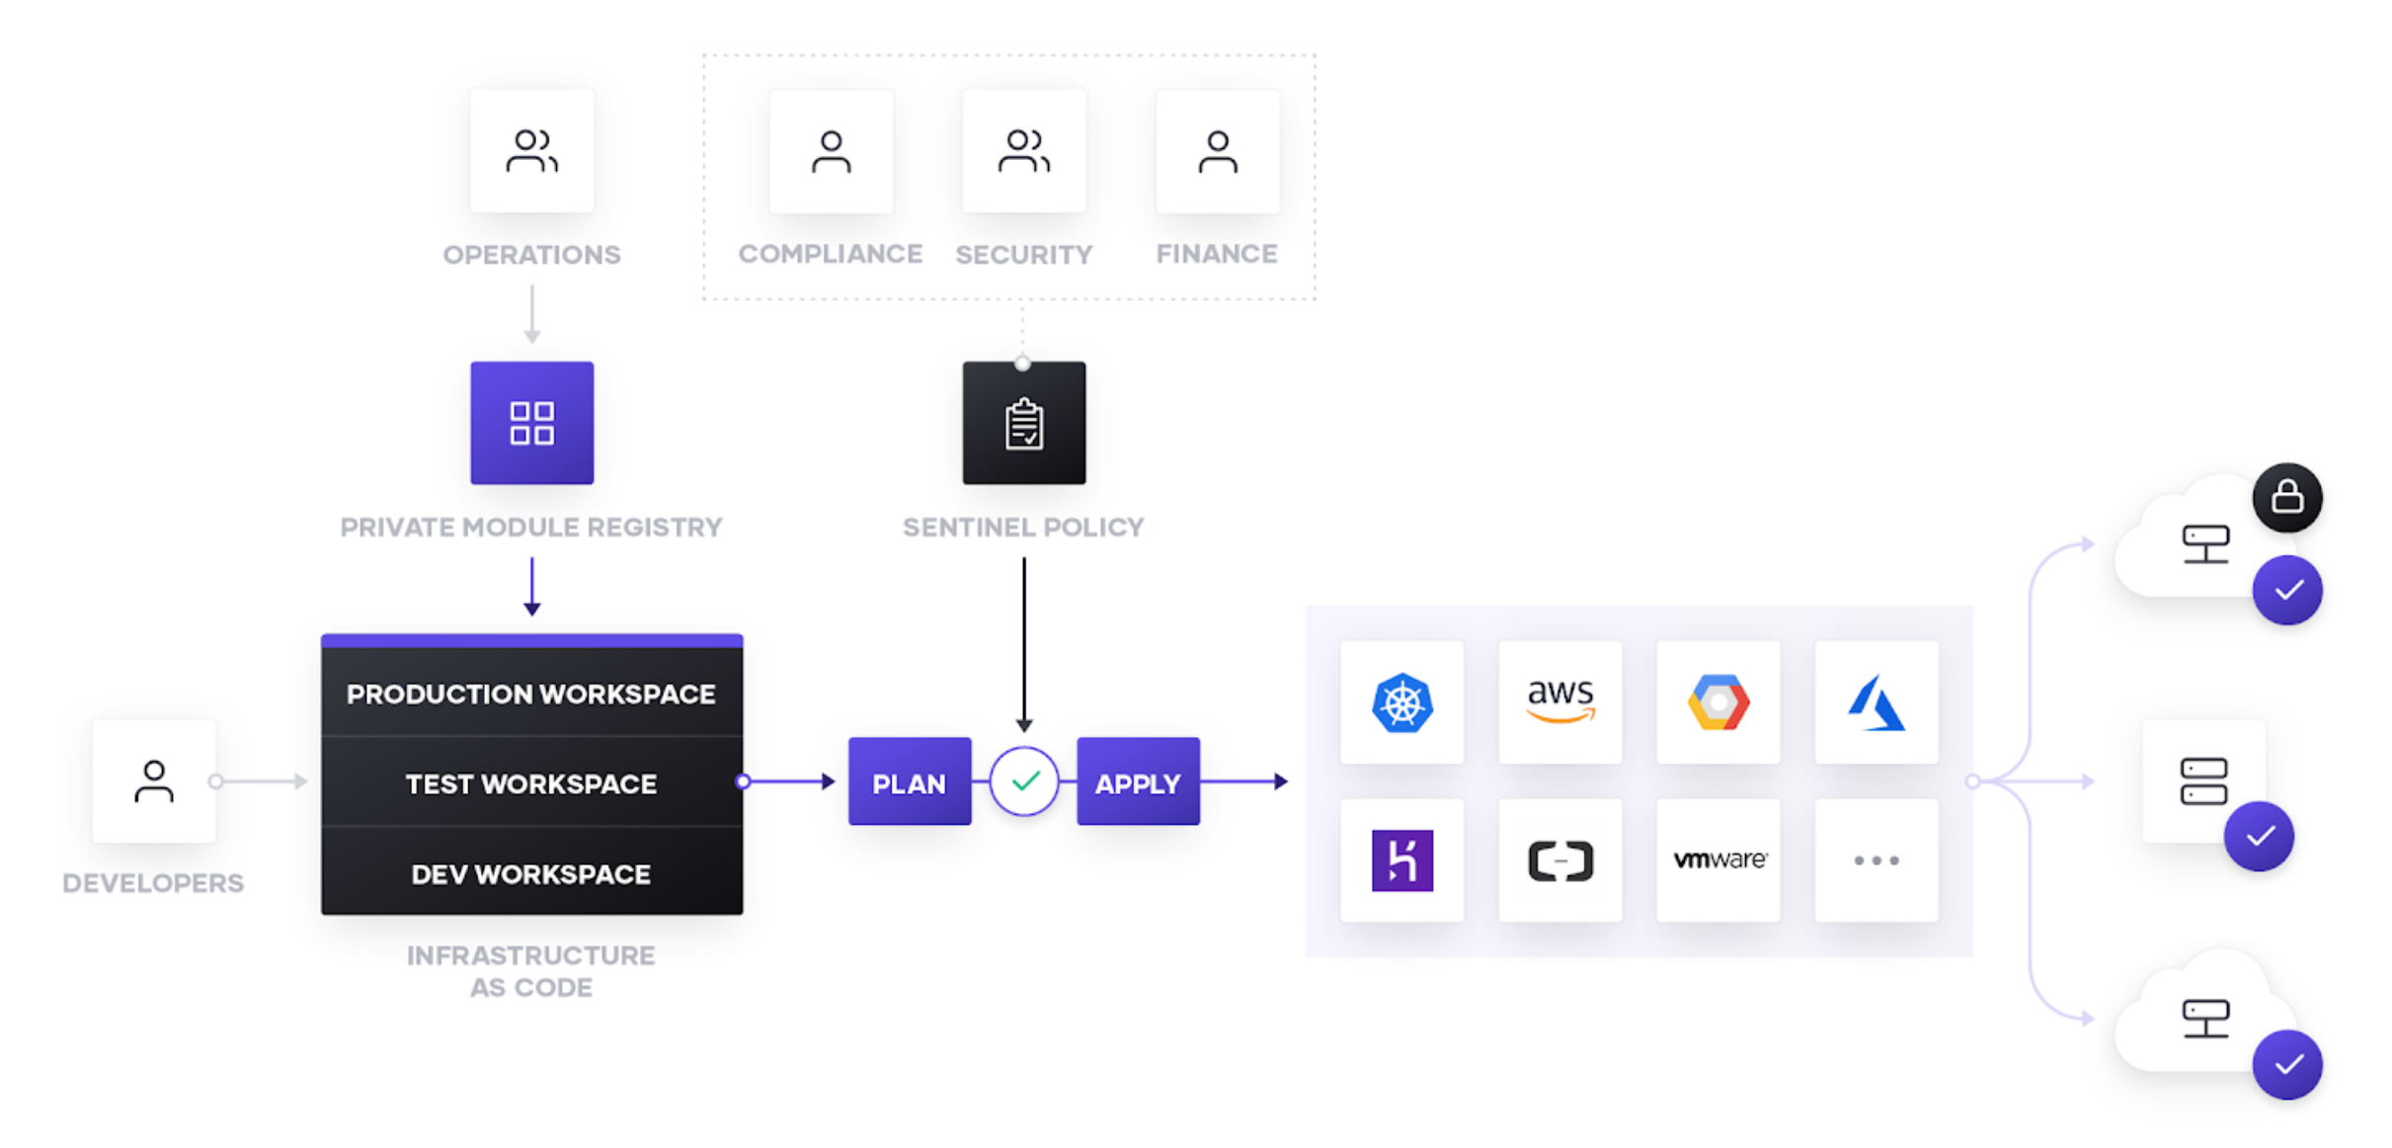Image resolution: width=2392 pixels, height=1148 pixels.
Task: Select the Alibaba Cloud bracket logo
Action: coord(1559,861)
